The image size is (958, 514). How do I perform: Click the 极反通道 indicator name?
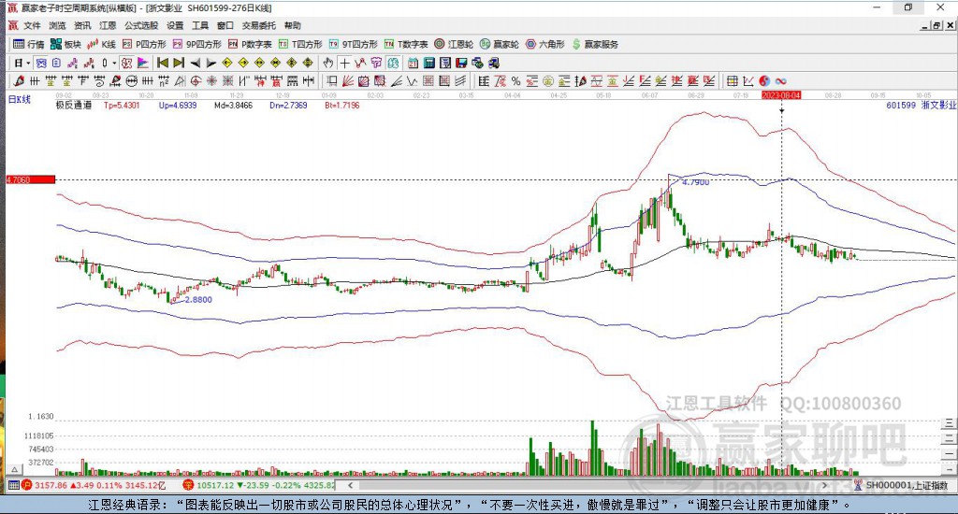(x=73, y=105)
